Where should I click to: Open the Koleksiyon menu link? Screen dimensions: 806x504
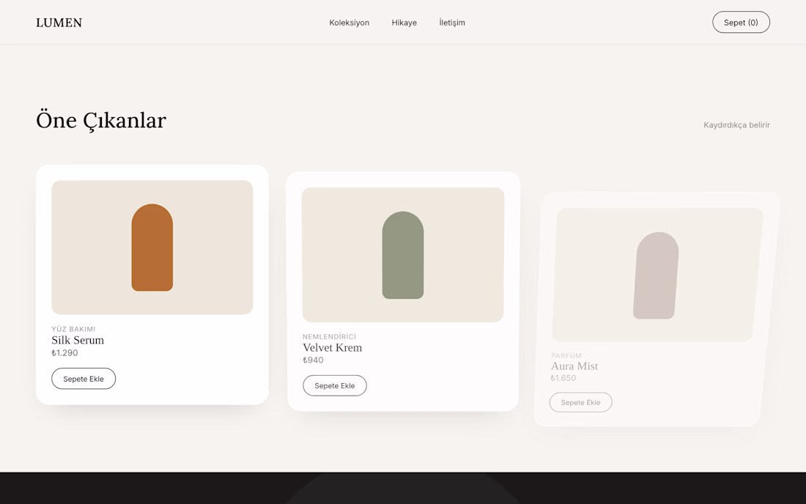coord(349,23)
